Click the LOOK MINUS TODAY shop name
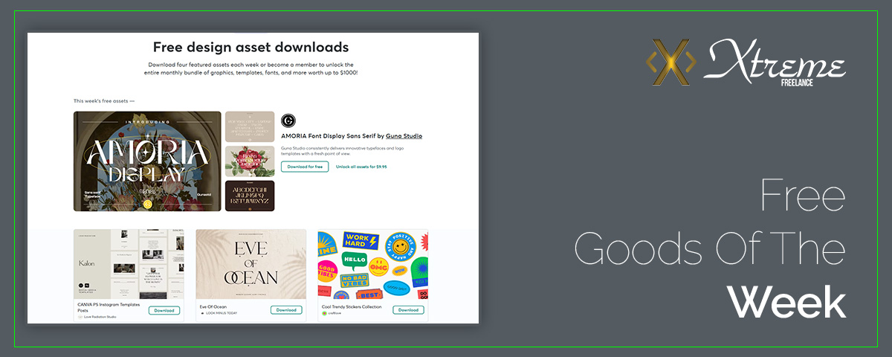 [222, 313]
